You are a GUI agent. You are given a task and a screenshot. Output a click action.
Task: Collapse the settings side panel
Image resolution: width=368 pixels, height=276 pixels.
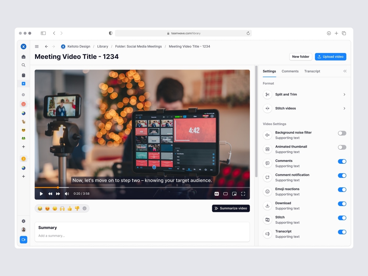pos(345,71)
